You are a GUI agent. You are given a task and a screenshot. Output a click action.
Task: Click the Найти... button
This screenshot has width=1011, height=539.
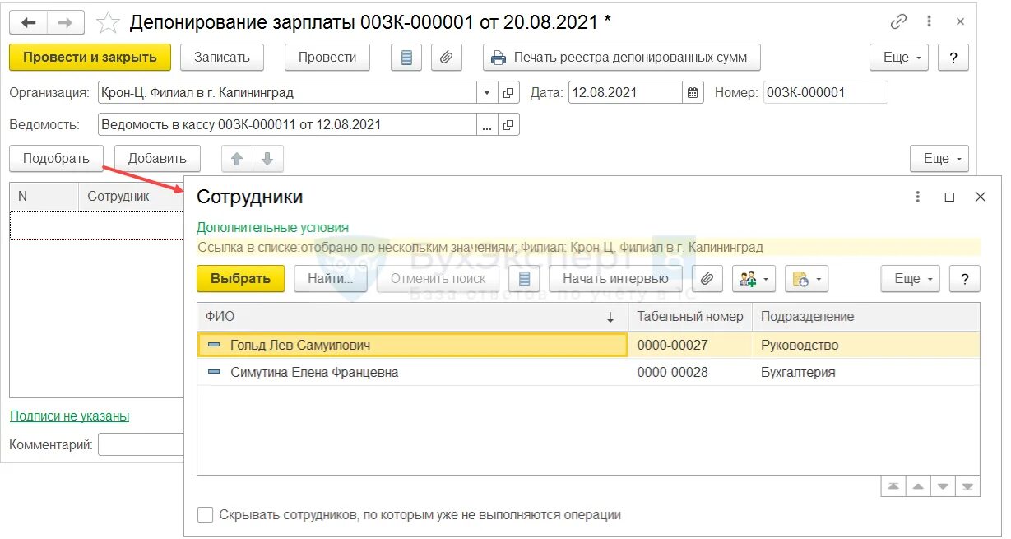pyautogui.click(x=331, y=279)
